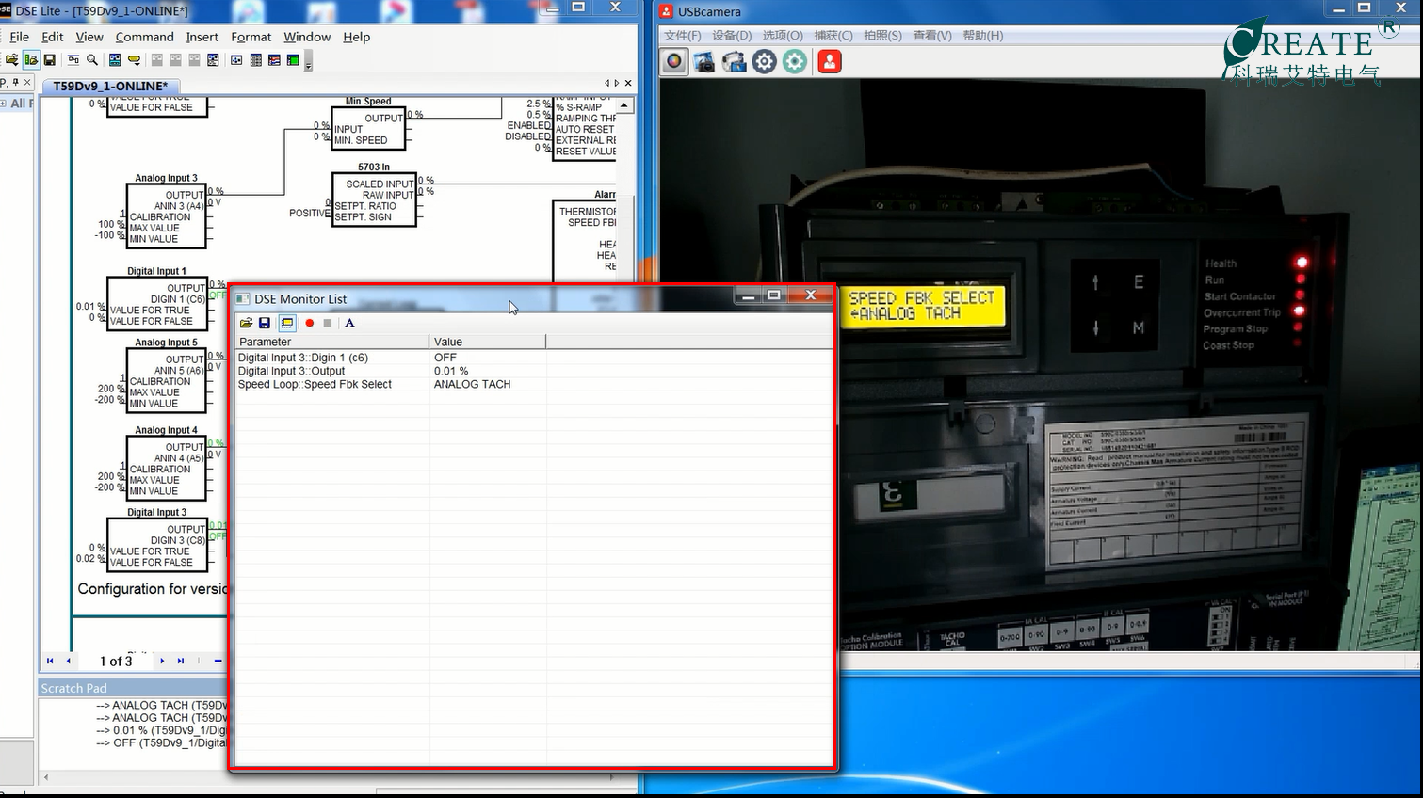This screenshot has width=1423, height=798.
Task: Open the Insert menu in DSE Lite
Action: tap(202, 37)
